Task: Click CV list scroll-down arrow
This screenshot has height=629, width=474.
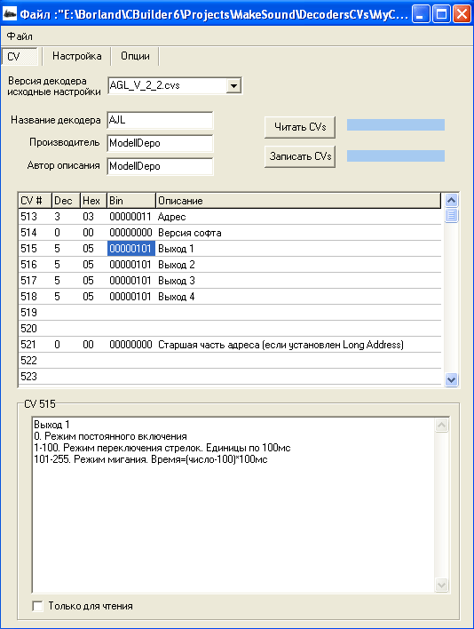Action: 451,379
